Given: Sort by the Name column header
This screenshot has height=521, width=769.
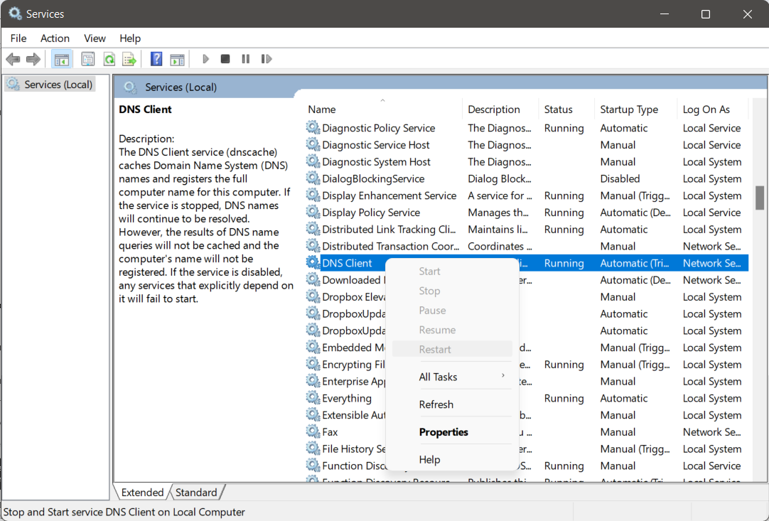Looking at the screenshot, I should [x=382, y=109].
